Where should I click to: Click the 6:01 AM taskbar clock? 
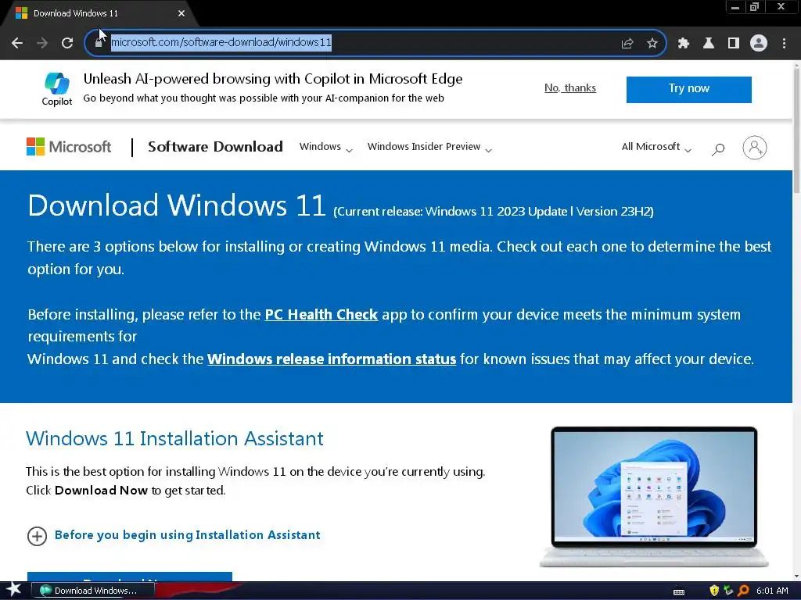pyautogui.click(x=772, y=591)
